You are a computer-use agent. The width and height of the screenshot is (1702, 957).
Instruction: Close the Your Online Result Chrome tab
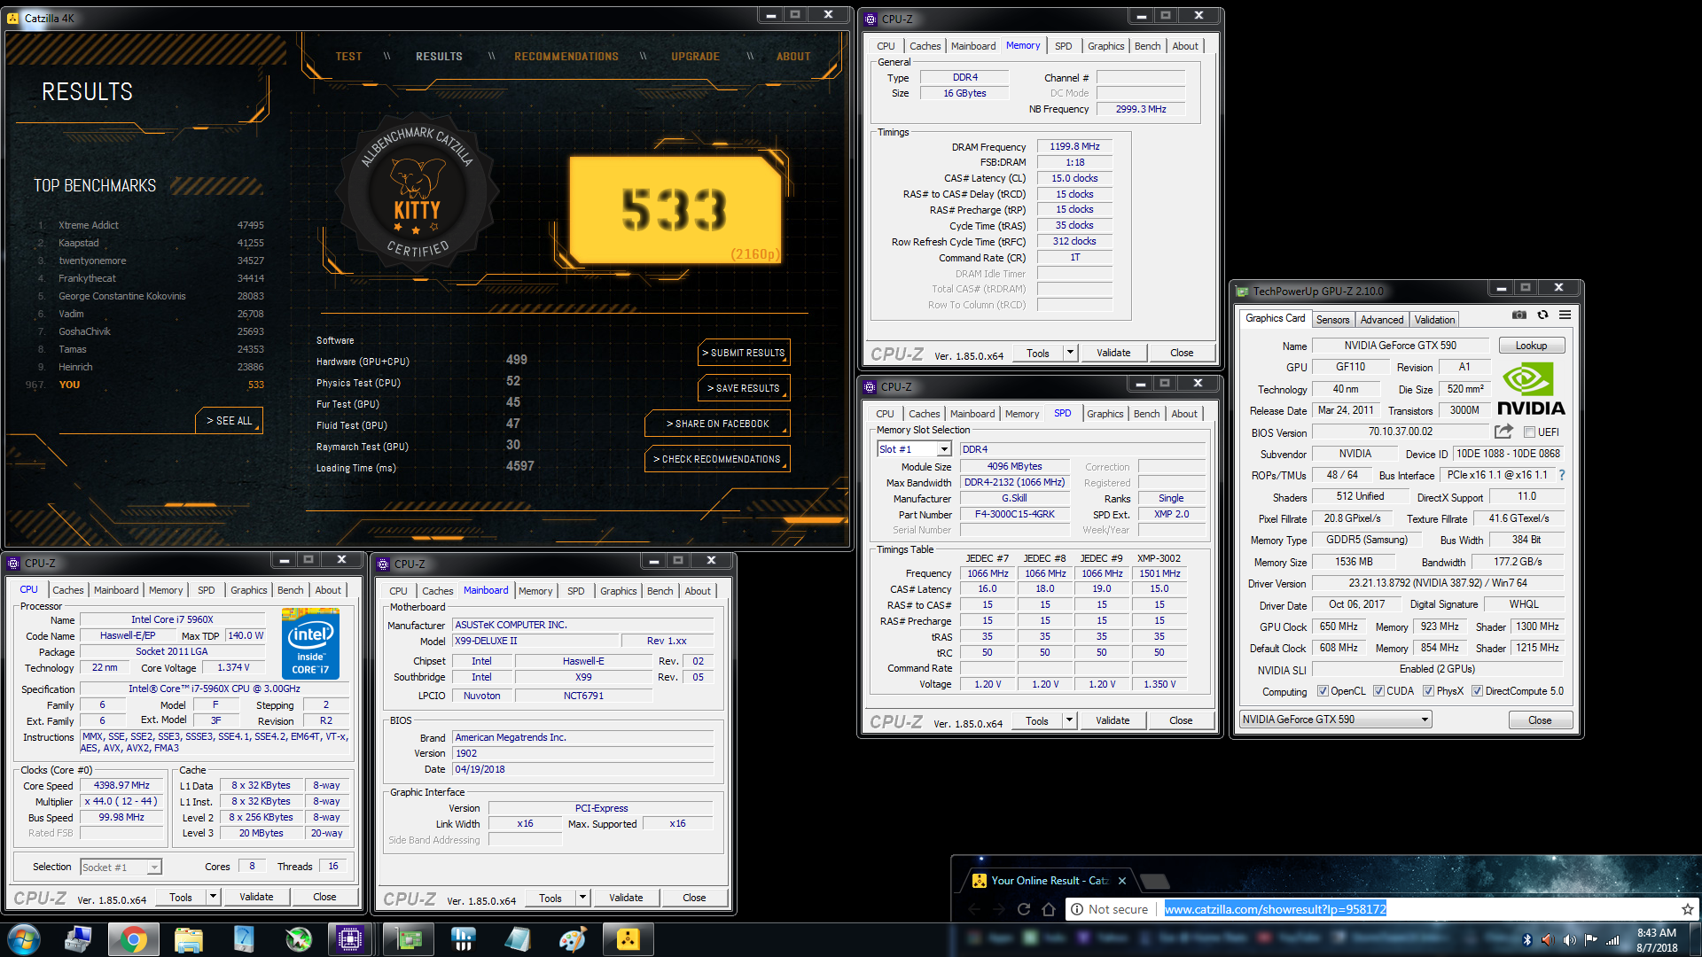pos(1122,881)
